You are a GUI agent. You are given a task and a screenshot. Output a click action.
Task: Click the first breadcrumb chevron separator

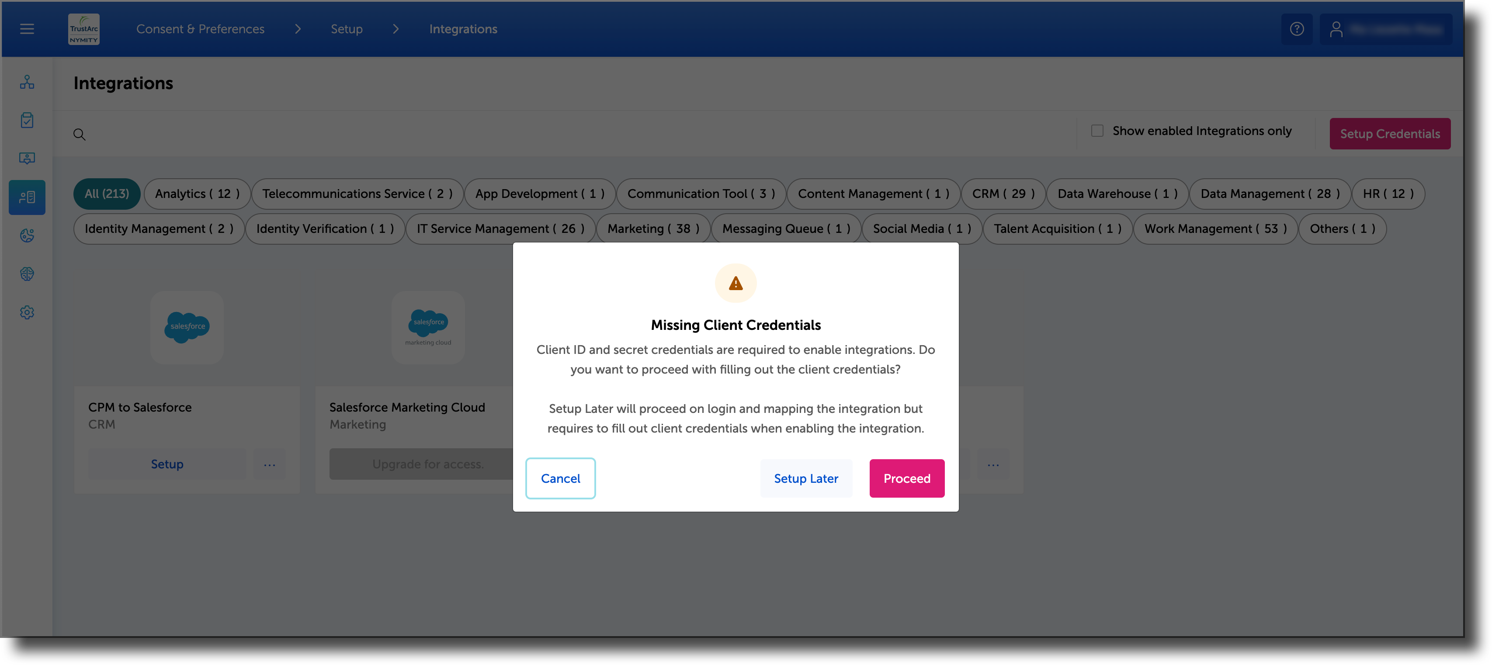pyautogui.click(x=298, y=29)
